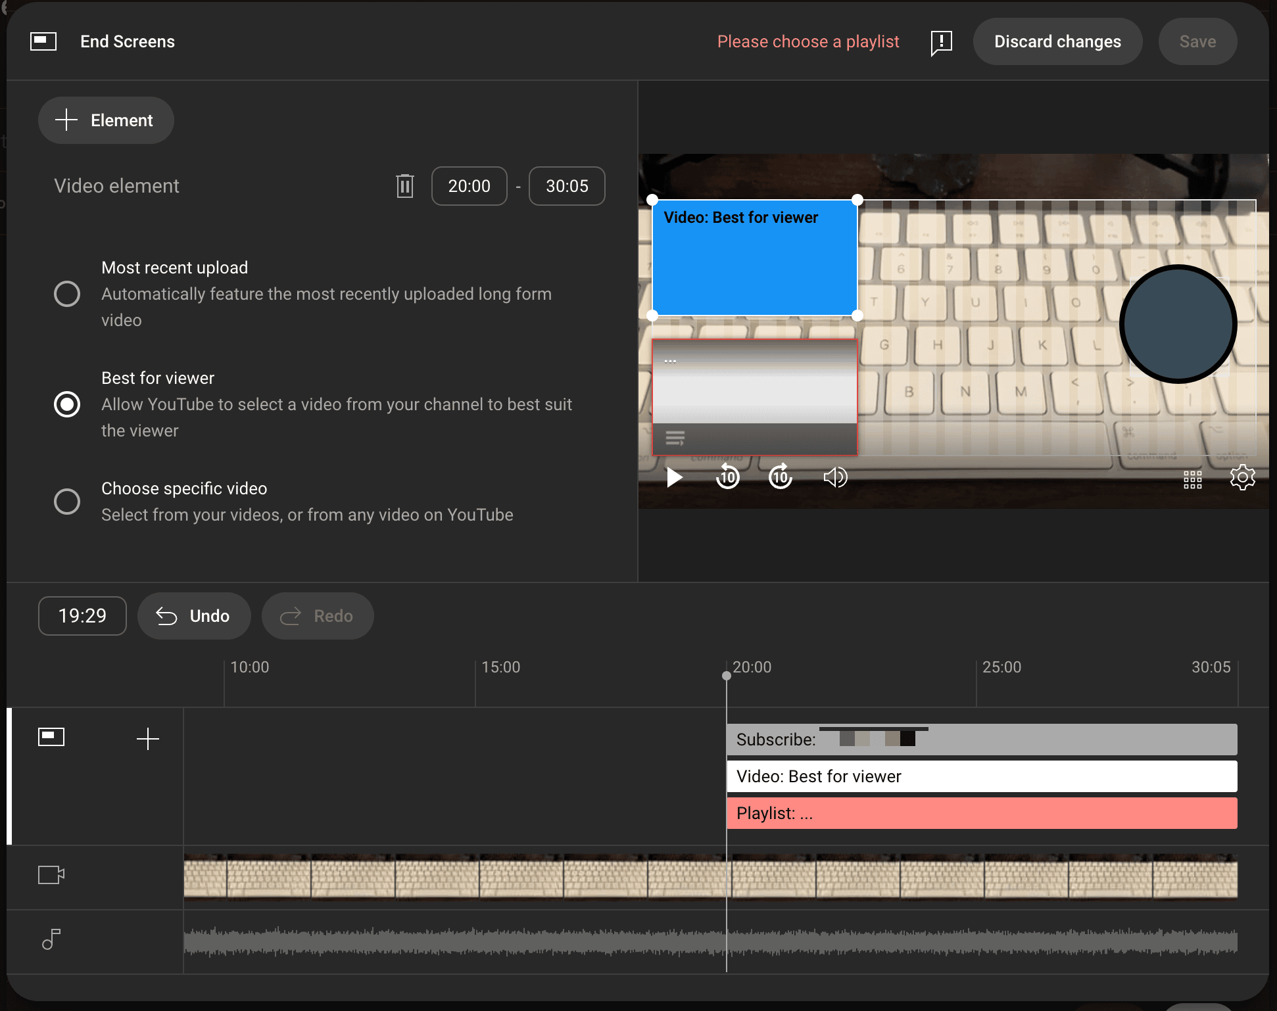
Task: Click the grid/chapters icon on preview
Action: click(1193, 477)
